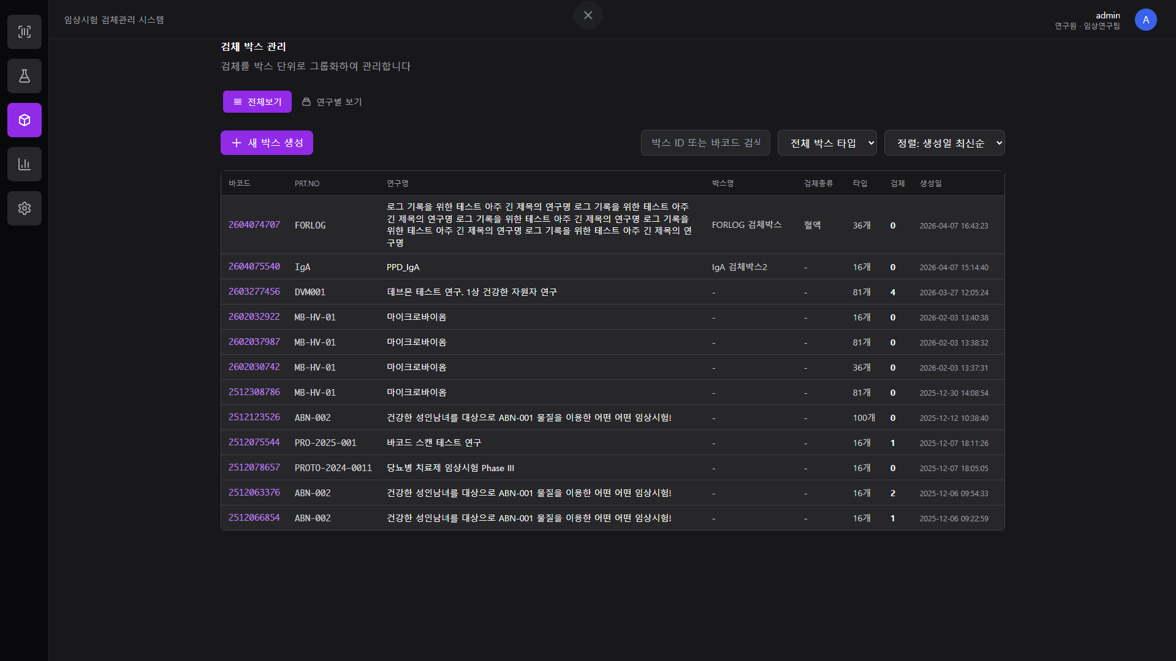Open the admin profile avatar icon
Screen dimensions: 1176x661
click(x=1145, y=20)
